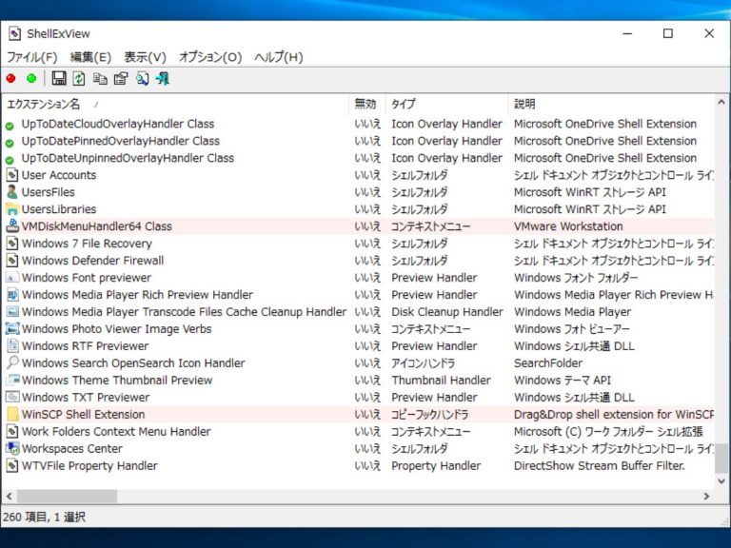Click the save floppy disk toolbar icon
This screenshot has height=548, width=731.
59,78
